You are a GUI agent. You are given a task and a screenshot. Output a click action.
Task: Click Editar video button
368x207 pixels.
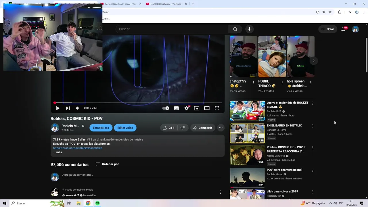[x=125, y=128]
